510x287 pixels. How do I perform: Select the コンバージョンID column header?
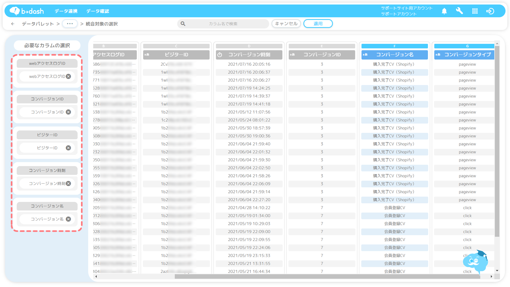(x=322, y=55)
